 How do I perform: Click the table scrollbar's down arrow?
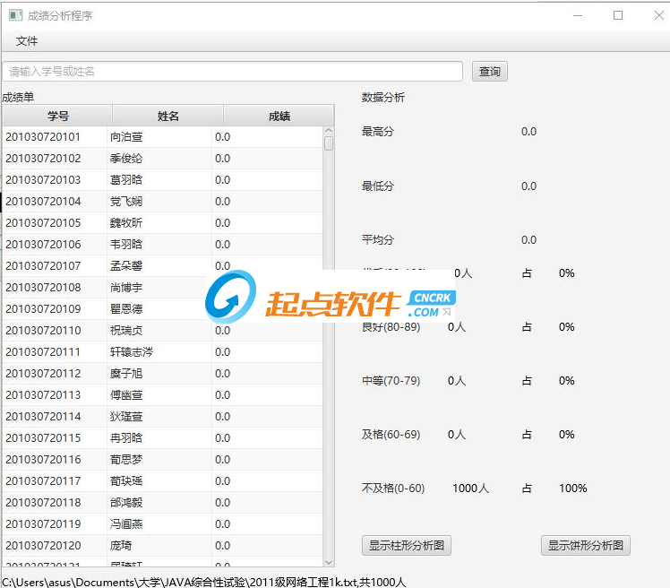click(329, 561)
